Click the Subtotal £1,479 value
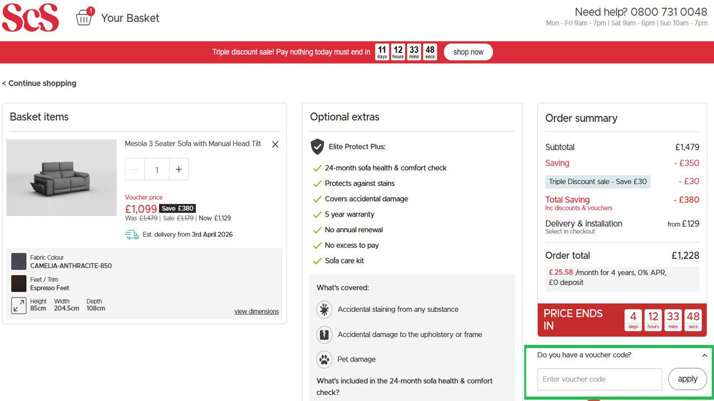Viewport: 714px width, 401px height. [x=687, y=147]
